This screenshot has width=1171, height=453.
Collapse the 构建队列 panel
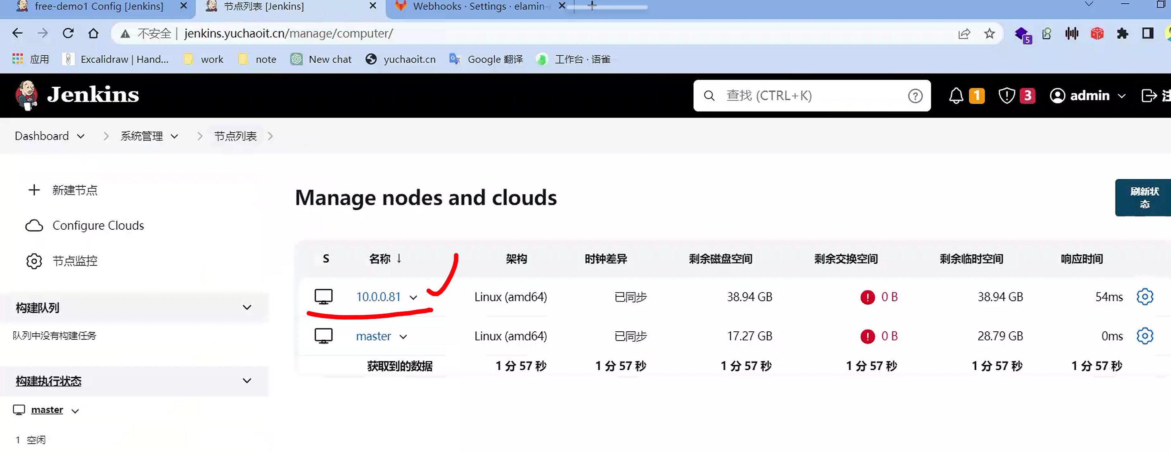(x=247, y=307)
